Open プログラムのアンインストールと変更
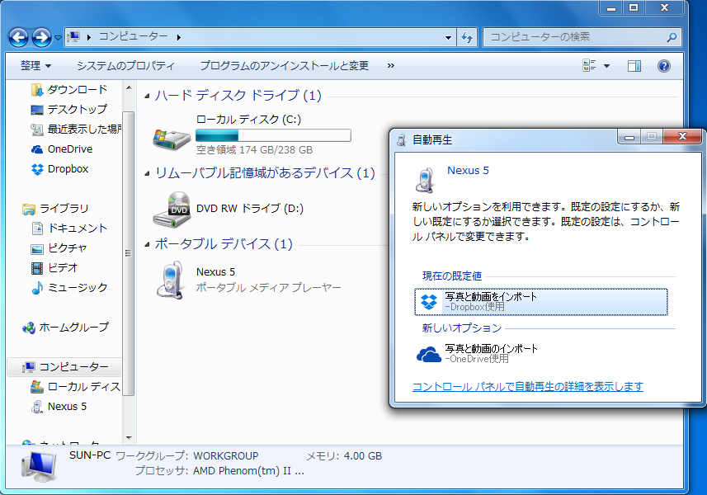Viewport: 707px width, 495px height. pyautogui.click(x=284, y=66)
